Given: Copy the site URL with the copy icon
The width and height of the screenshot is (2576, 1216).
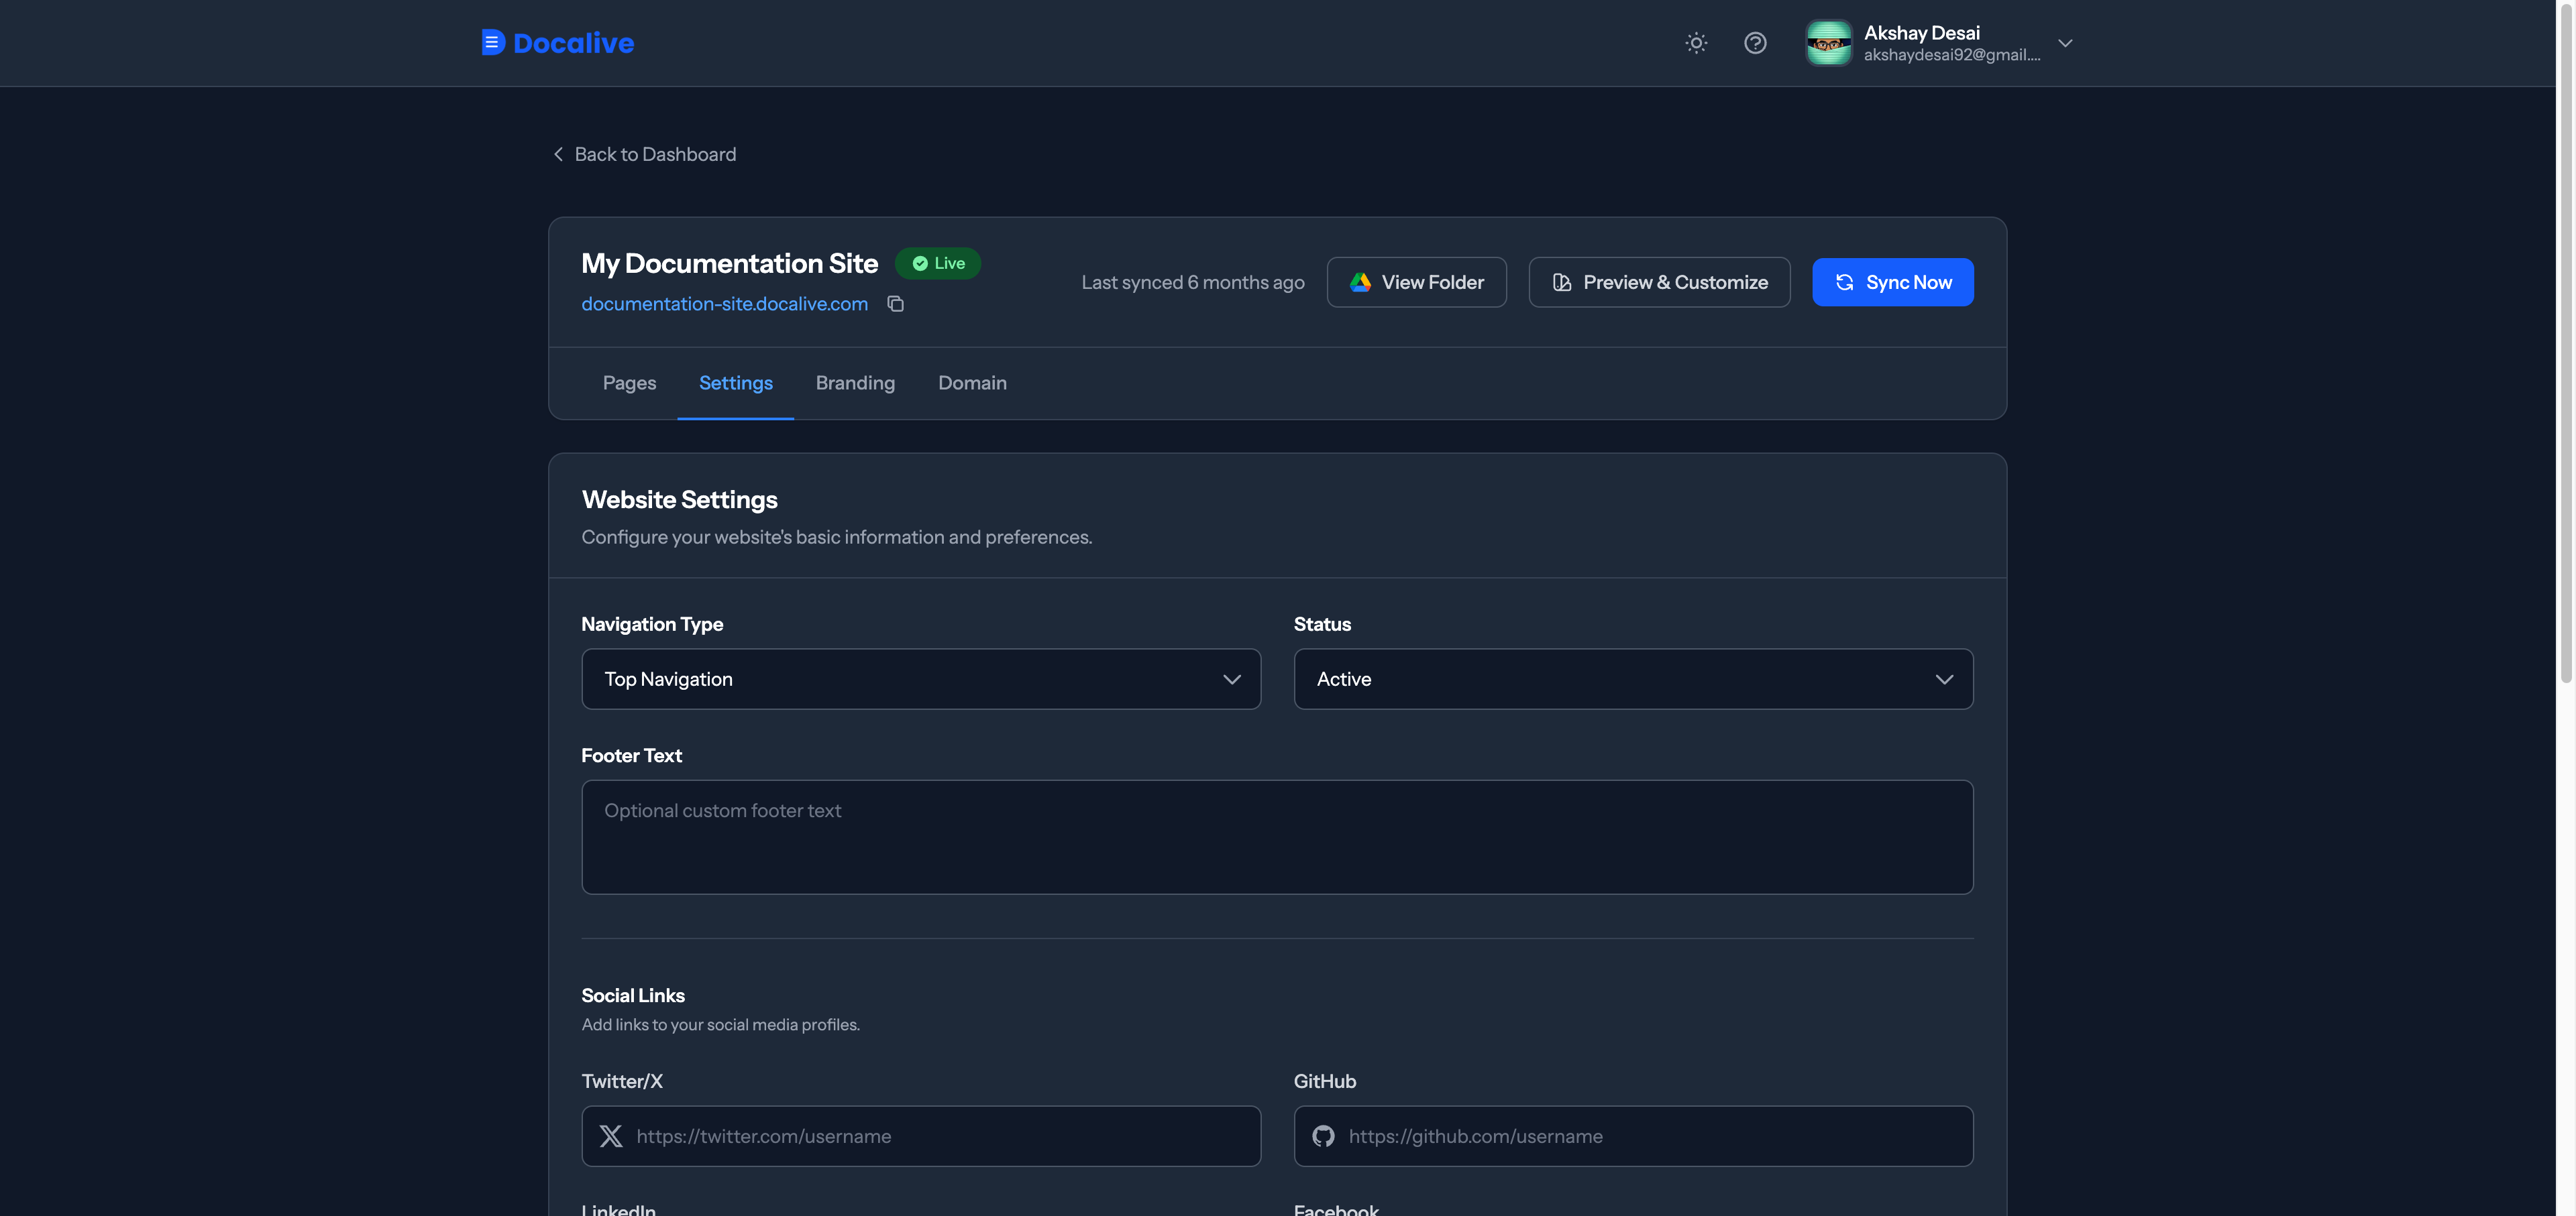Looking at the screenshot, I should (x=896, y=304).
